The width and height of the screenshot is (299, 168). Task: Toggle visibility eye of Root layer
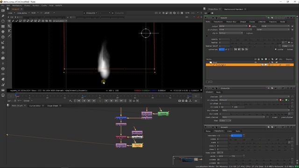click(256, 62)
